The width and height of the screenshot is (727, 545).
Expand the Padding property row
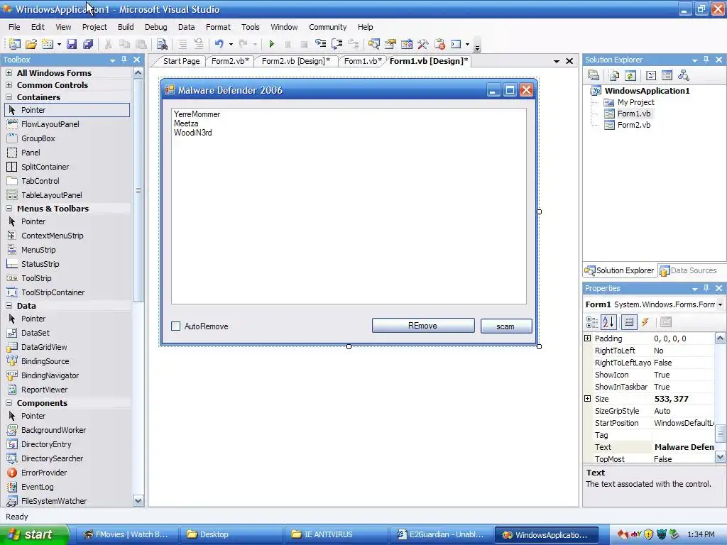(x=587, y=338)
